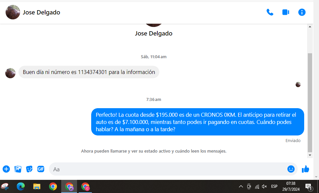Image resolution: width=319 pixels, height=193 pixels.
Task: Switch the ESP input language
Action: (x=274, y=186)
